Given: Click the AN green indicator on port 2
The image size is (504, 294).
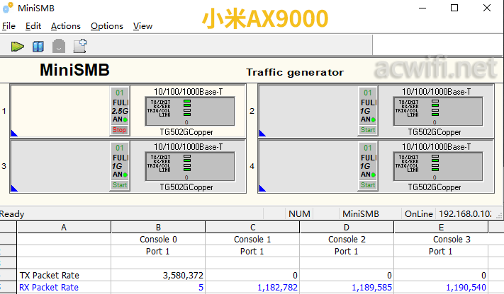Looking at the screenshot, I should [373, 119].
